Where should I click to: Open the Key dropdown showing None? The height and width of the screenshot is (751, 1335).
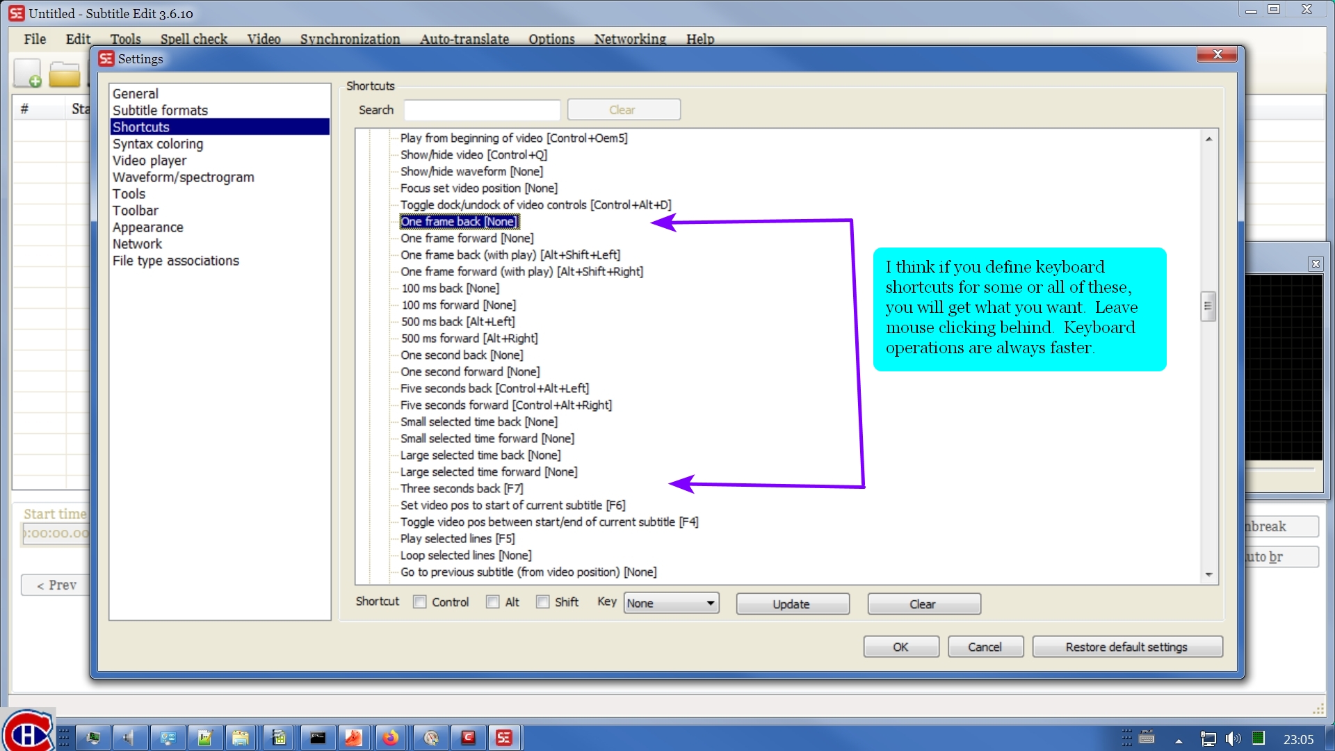[670, 603]
